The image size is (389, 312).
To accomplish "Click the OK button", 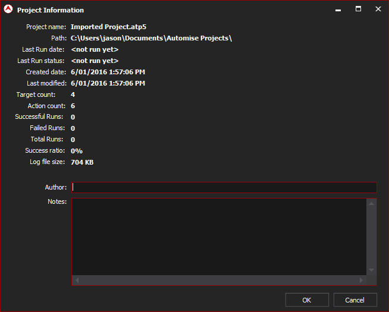I will pos(307,300).
